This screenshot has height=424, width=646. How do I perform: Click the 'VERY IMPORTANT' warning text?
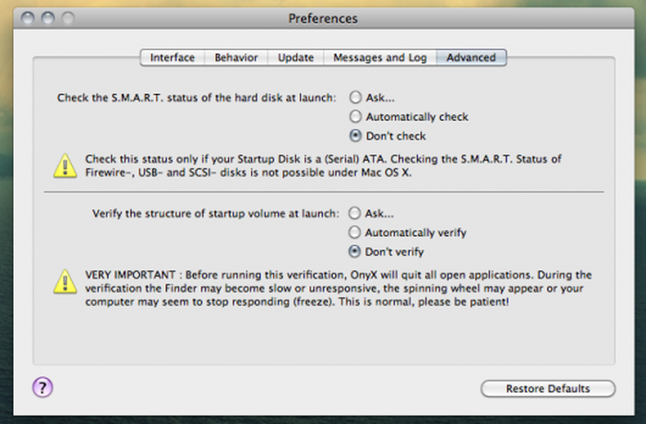click(x=339, y=289)
